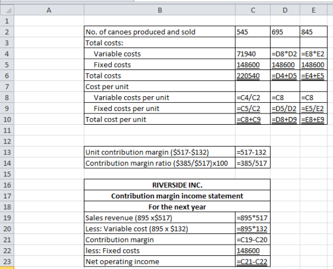Click 'Net operating income' label cell
The image size is (333, 269).
[x=160, y=261]
